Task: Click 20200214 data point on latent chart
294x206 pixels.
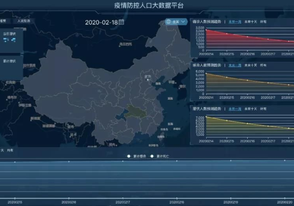Action: click(x=206, y=117)
